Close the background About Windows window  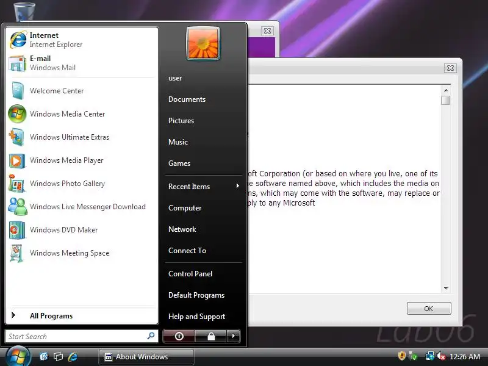tap(267, 31)
